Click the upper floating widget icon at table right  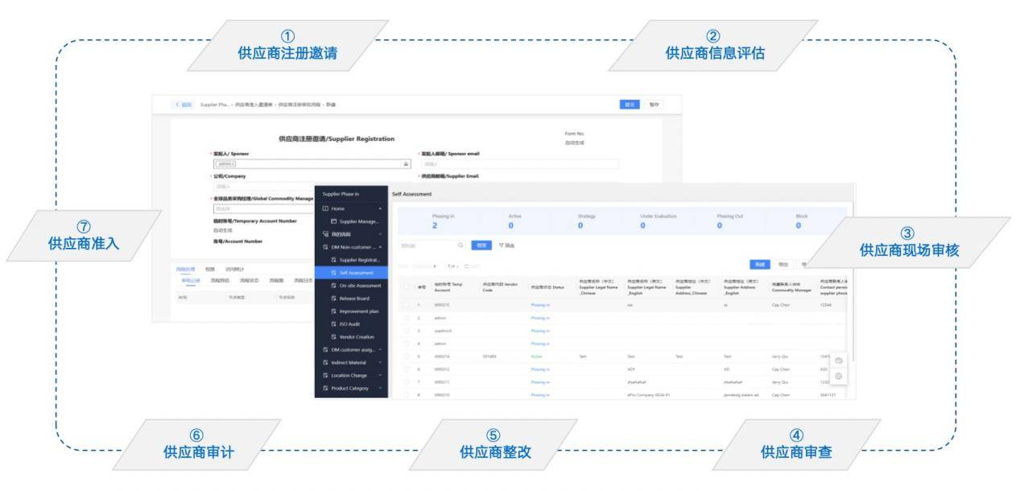point(838,361)
